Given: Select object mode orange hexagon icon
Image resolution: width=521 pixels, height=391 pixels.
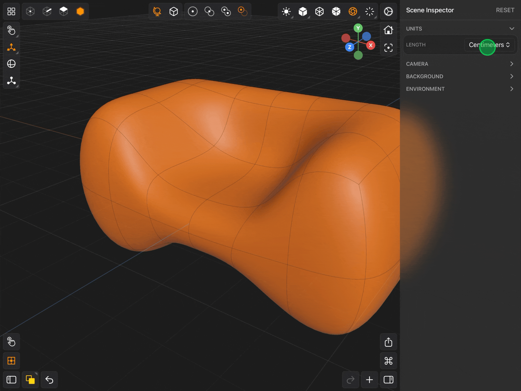Looking at the screenshot, I should coord(80,11).
